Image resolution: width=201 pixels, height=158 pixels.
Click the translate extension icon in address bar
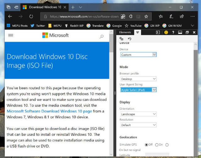(123, 16)
